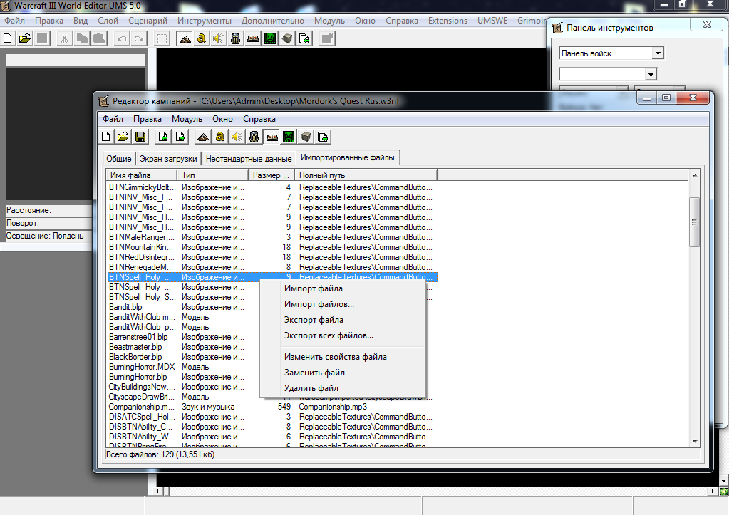Click the file list vertical scrollbar thumb
This screenshot has height=515, width=729.
pyautogui.click(x=695, y=222)
